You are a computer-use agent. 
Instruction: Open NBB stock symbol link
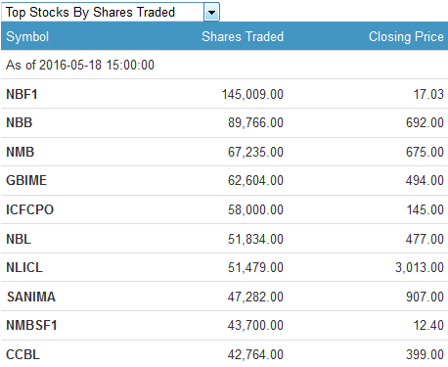pyautogui.click(x=20, y=122)
